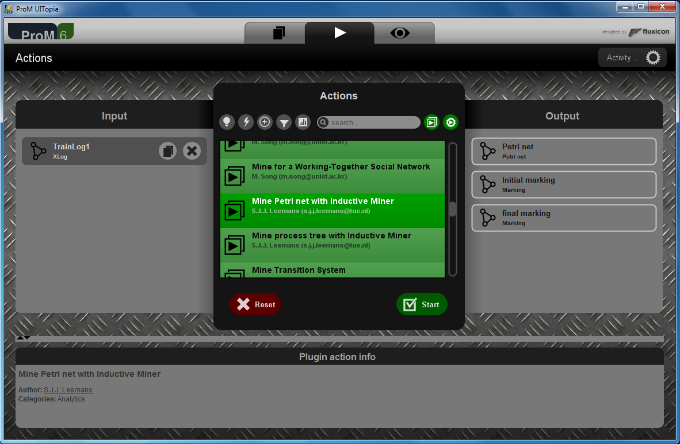This screenshot has width=680, height=444.
Task: Toggle the plus circle filter in Actions
Action: (265, 122)
